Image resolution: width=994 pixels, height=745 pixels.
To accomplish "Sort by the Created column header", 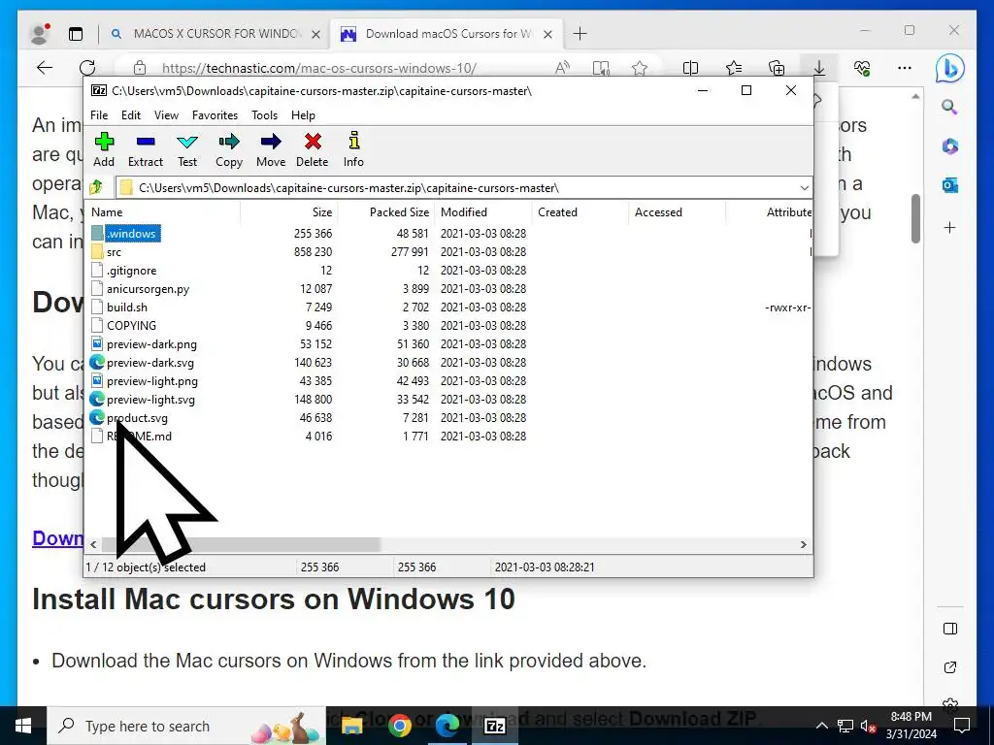I will point(580,212).
